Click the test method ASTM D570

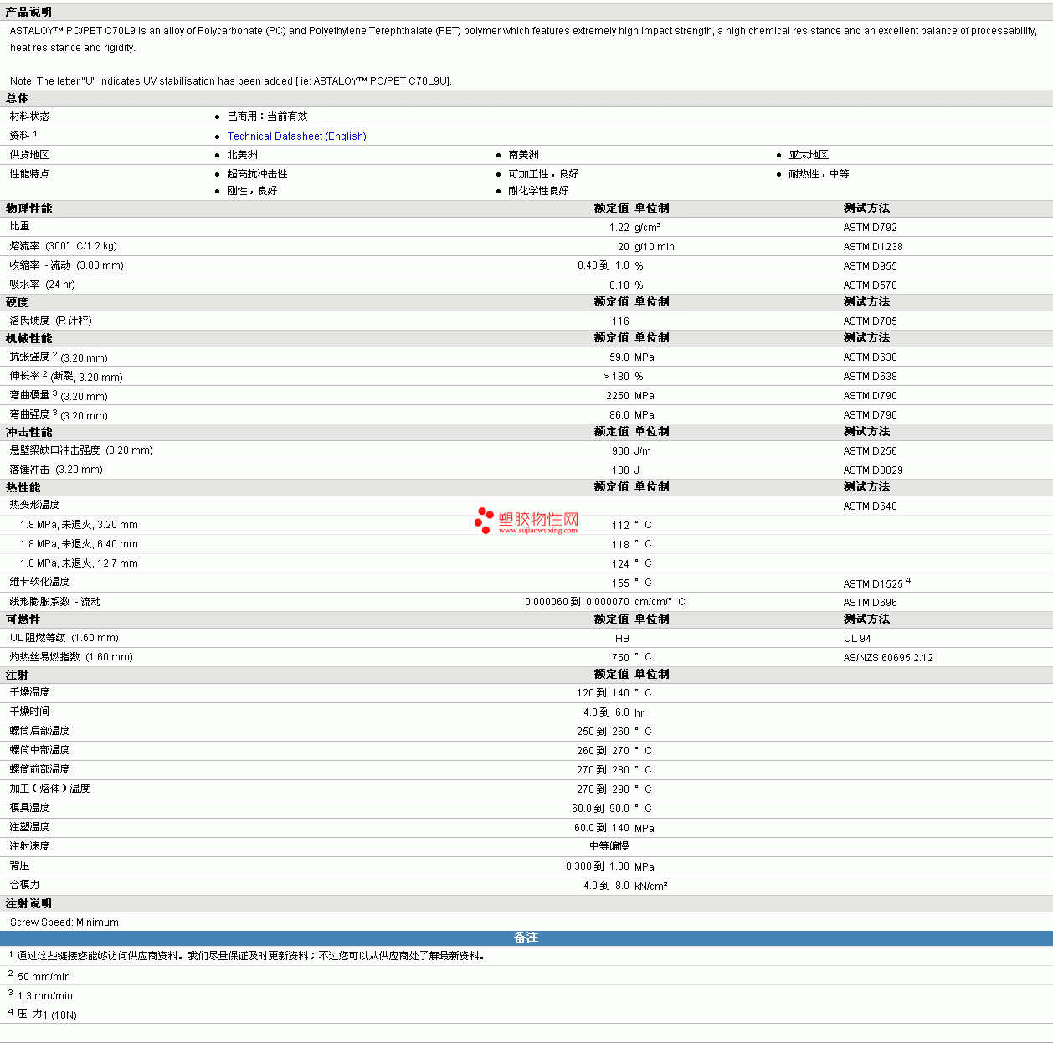click(x=871, y=285)
